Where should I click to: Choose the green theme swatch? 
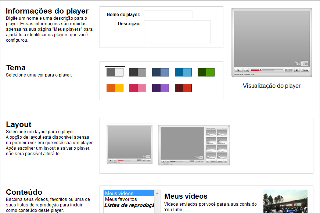pyautogui.click(x=206, y=72)
